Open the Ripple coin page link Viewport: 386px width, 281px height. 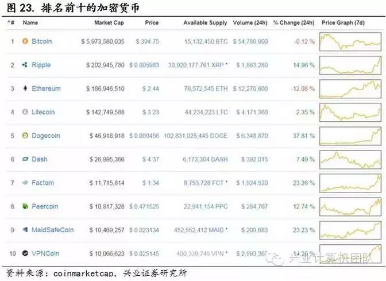click(41, 65)
